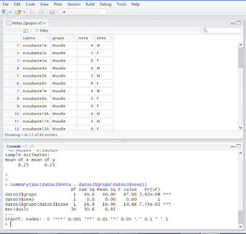This screenshot has height=234, width=246.
Task: Click the show in new window icon
Action: click(26, 31)
